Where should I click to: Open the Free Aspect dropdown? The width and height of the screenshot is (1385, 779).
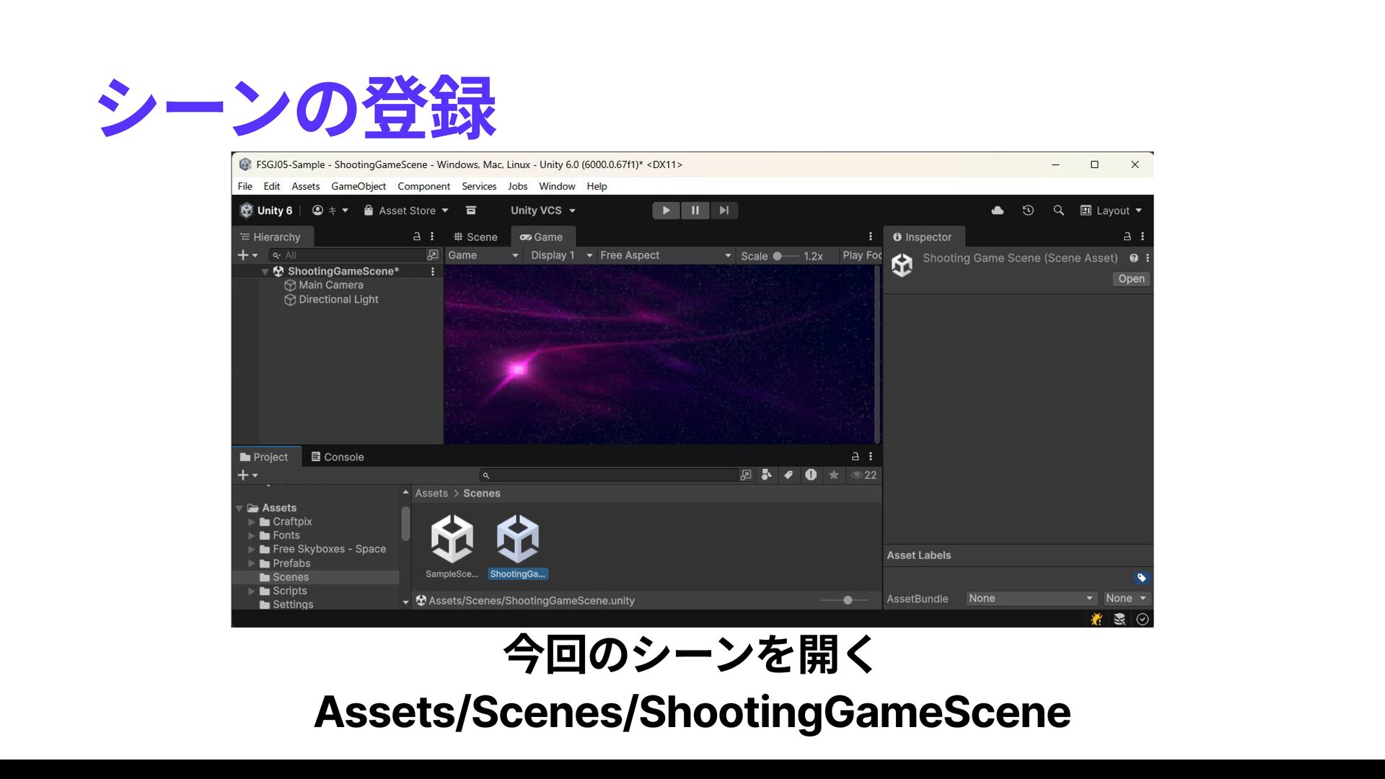[664, 255]
